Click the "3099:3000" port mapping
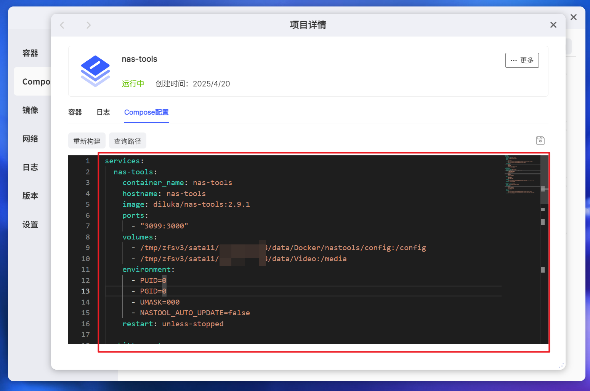 164,226
